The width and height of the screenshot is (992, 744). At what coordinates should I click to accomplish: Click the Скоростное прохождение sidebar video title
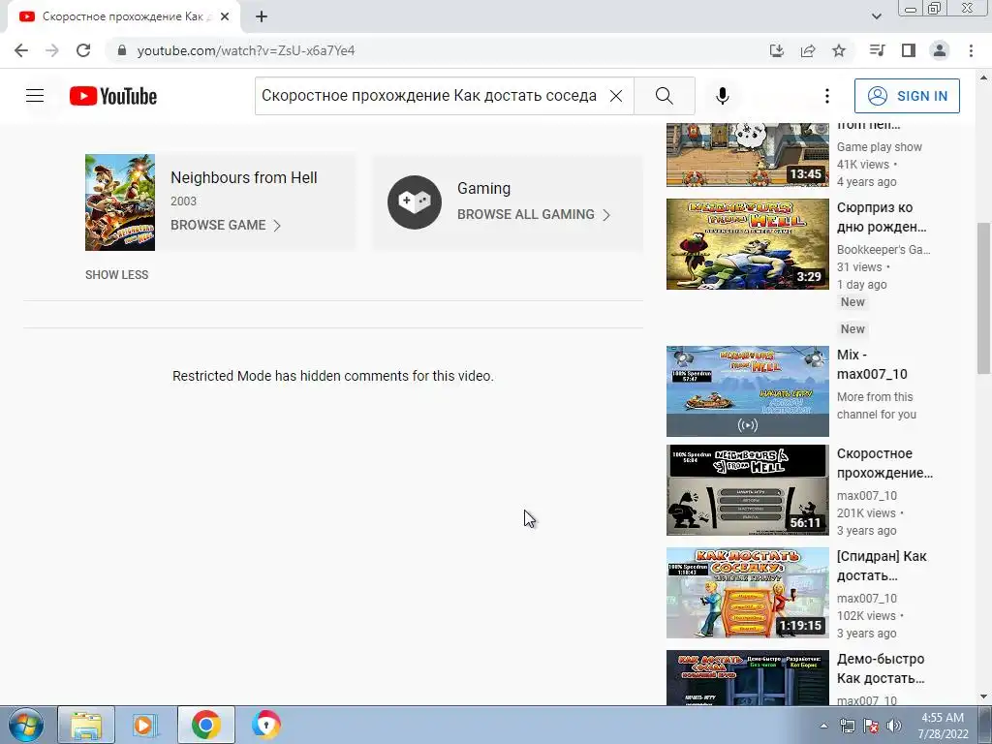[884, 463]
